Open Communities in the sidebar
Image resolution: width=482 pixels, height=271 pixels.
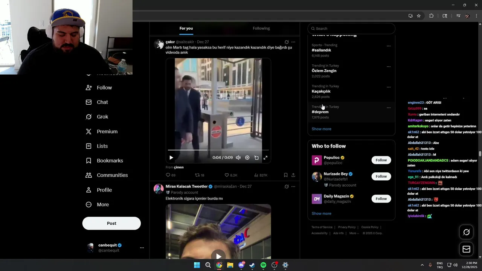(107, 175)
